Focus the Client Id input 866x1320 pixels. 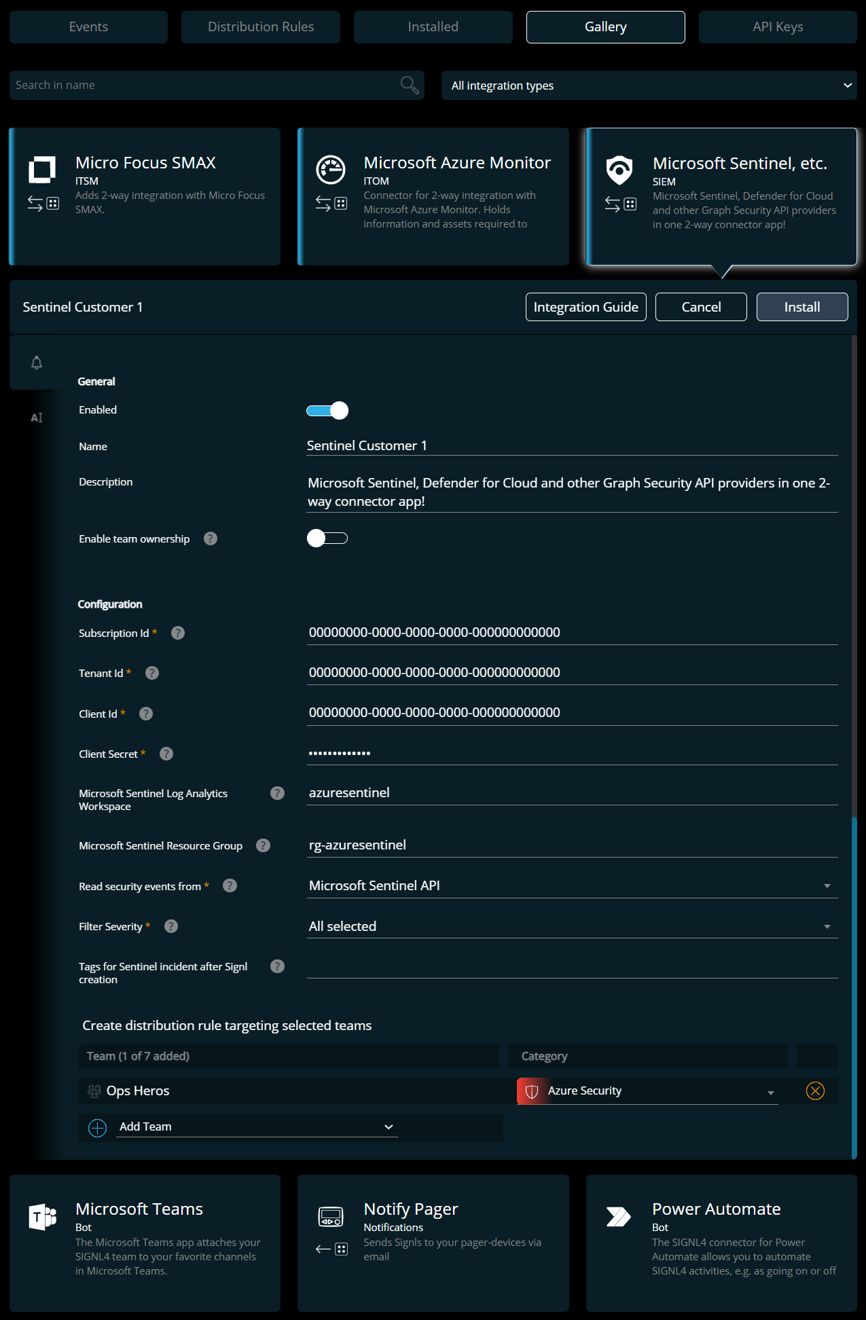[573, 712]
